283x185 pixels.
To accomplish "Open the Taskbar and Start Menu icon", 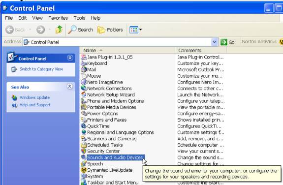I will 84,182.
